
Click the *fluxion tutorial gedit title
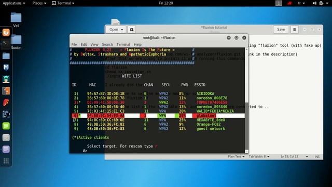pyautogui.click(x=214, y=28)
